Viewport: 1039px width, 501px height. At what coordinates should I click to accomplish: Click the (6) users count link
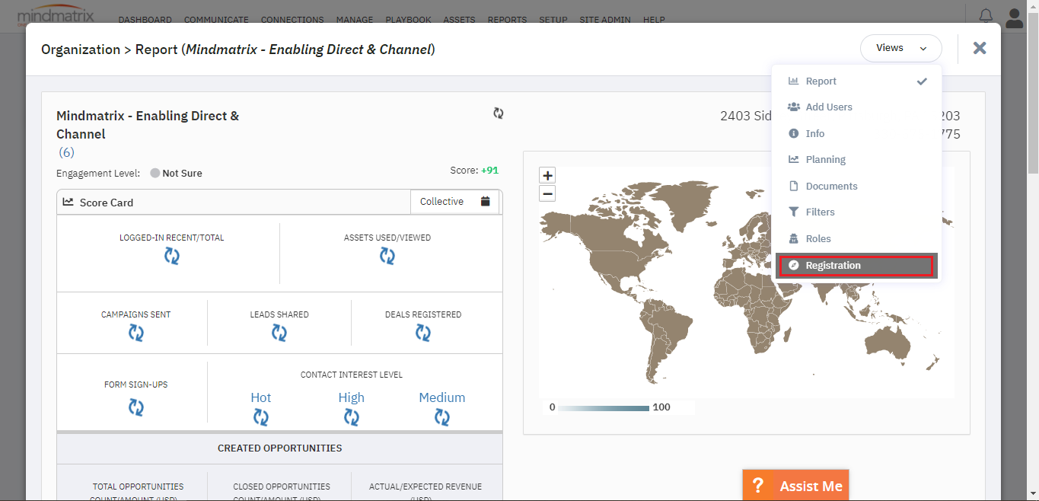(67, 152)
